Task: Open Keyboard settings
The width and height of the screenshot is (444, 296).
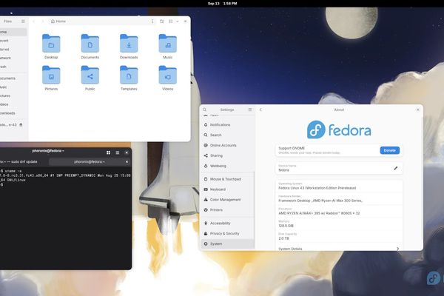Action: [x=227, y=189]
